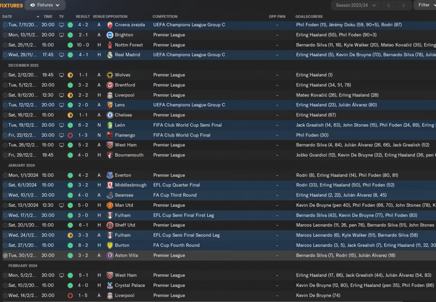
Task: Open the Fixtures view dropdown
Action: [x=45, y=5]
